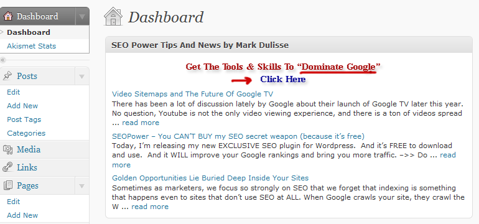
Task: Open the Media menu
Action: [29, 149]
